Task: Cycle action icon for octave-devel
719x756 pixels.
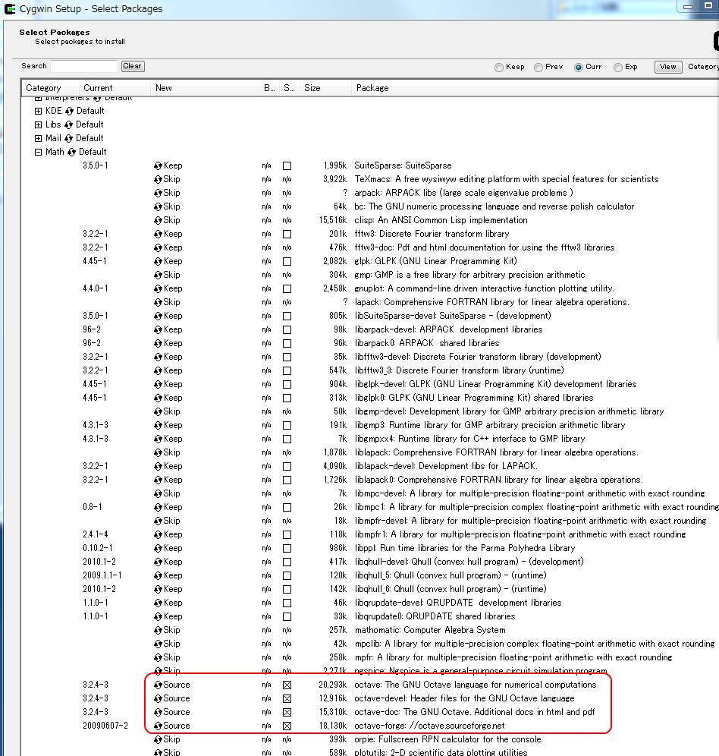Action: point(158,698)
